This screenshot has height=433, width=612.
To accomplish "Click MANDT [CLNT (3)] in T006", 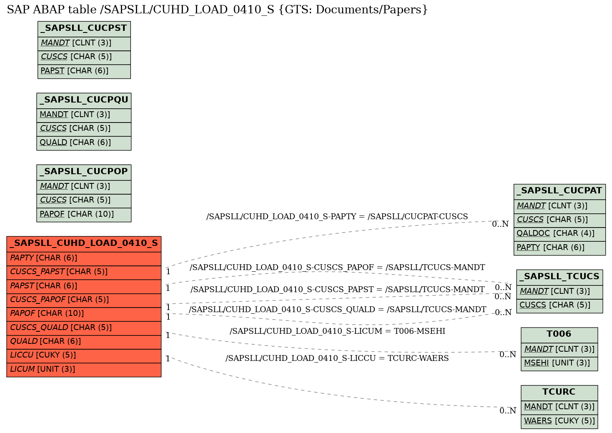I will 559,349.
